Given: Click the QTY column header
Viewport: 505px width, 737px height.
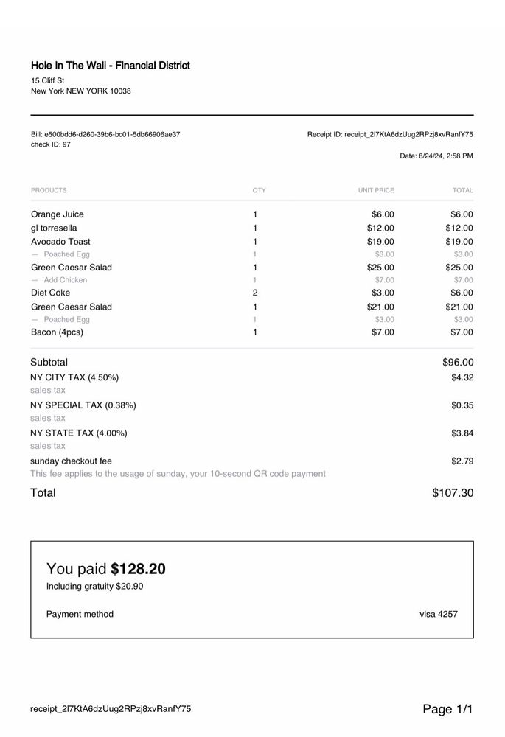Looking at the screenshot, I should coord(259,190).
